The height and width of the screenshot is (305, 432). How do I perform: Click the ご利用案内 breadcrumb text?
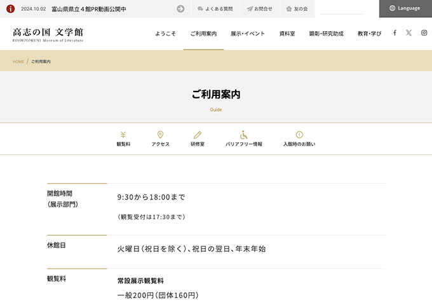(41, 62)
